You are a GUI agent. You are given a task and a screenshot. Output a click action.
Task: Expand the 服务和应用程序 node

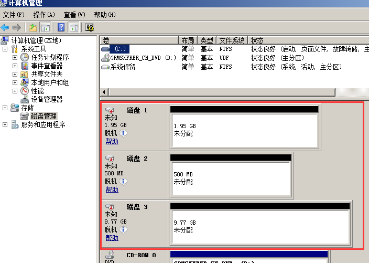5,124
